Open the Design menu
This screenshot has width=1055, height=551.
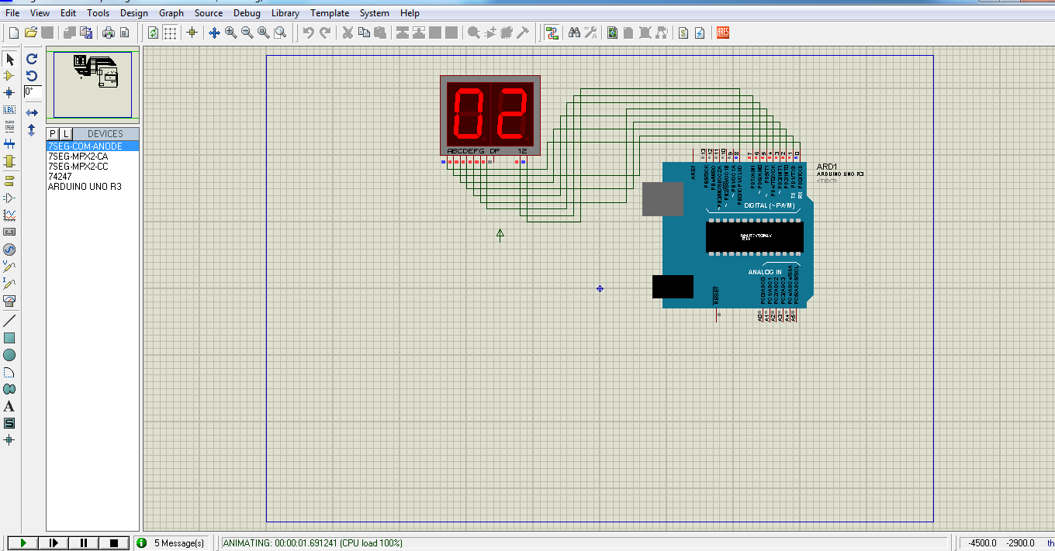pos(134,13)
